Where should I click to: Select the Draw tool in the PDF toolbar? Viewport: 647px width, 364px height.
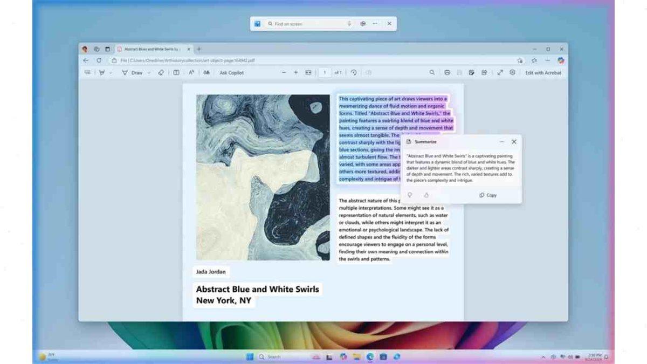point(133,73)
